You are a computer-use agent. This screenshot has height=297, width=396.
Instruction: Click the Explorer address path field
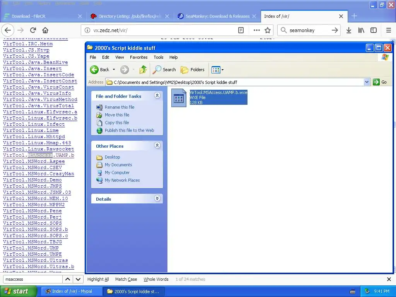tap(235, 82)
